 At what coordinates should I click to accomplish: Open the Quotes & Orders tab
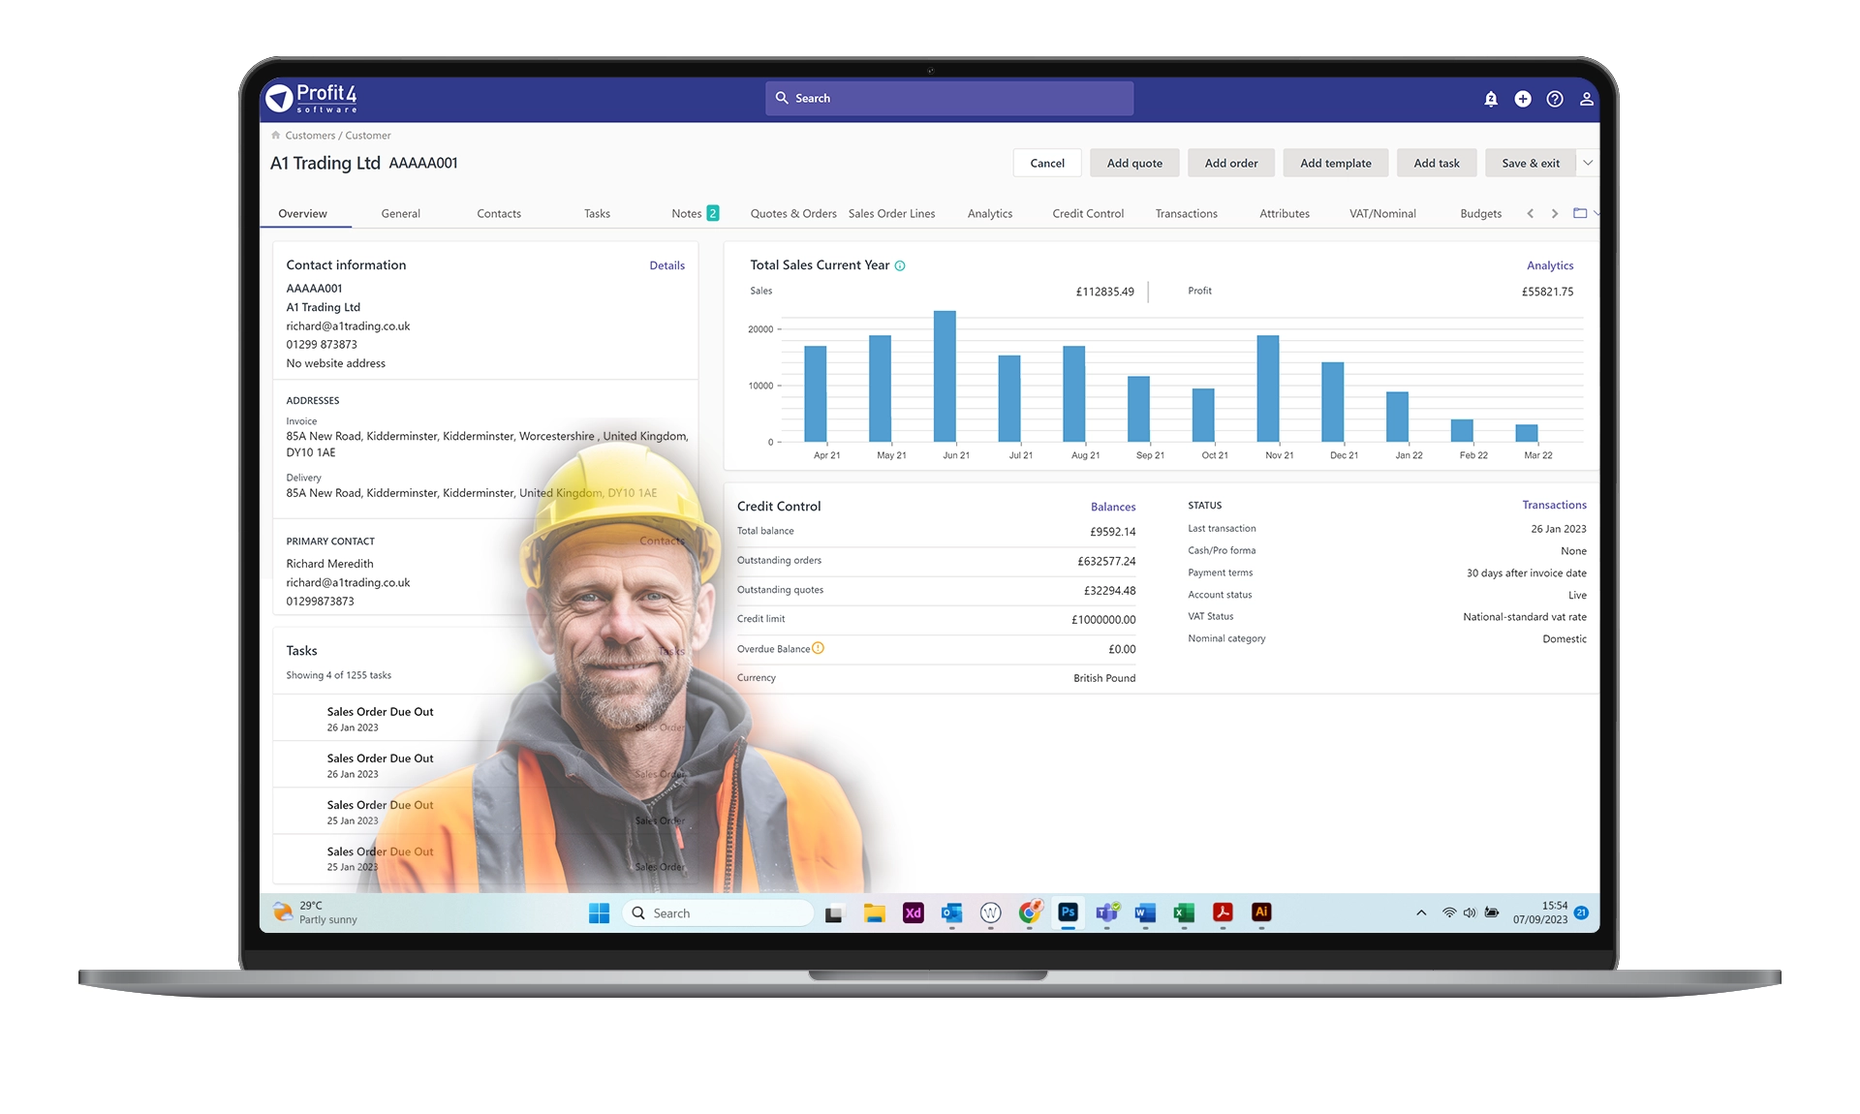(x=792, y=213)
